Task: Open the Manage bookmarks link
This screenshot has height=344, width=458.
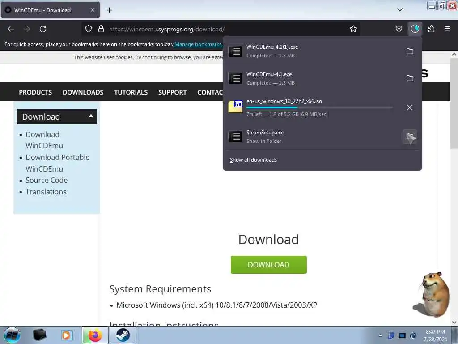Action: click(x=198, y=44)
